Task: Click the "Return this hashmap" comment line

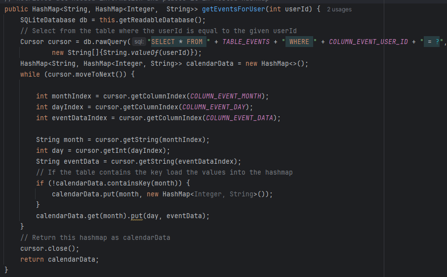Action: coord(95,237)
